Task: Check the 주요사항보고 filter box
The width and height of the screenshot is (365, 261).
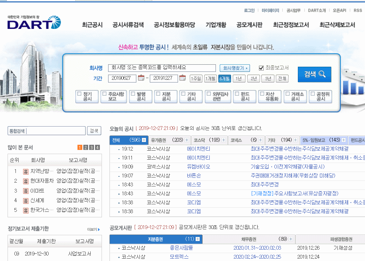Action: [x=105, y=94]
